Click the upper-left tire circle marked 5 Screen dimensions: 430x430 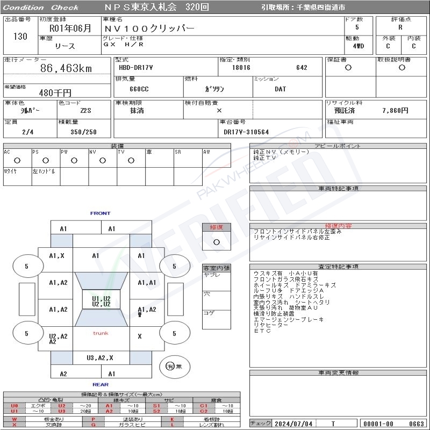coord(27,266)
